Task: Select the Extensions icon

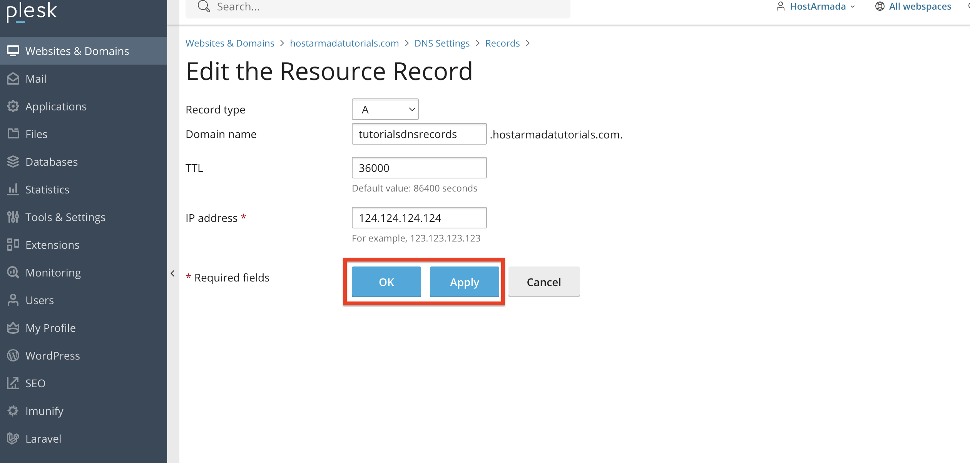Action: coord(13,245)
